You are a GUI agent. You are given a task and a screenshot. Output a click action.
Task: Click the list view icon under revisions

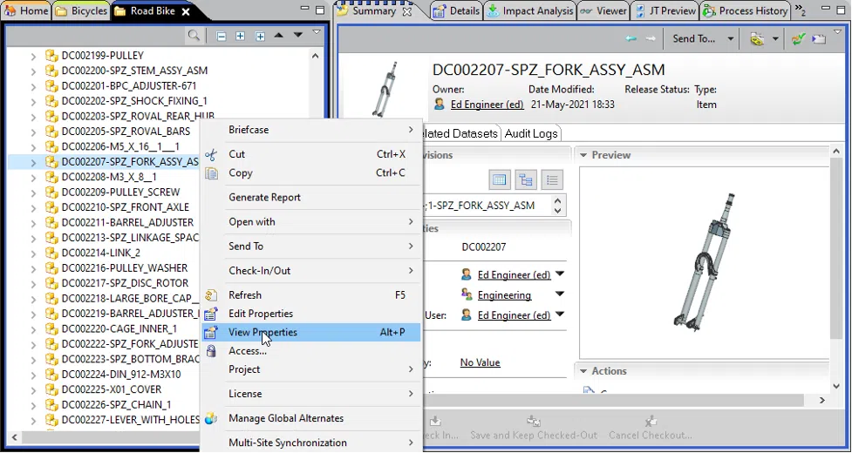tap(551, 180)
